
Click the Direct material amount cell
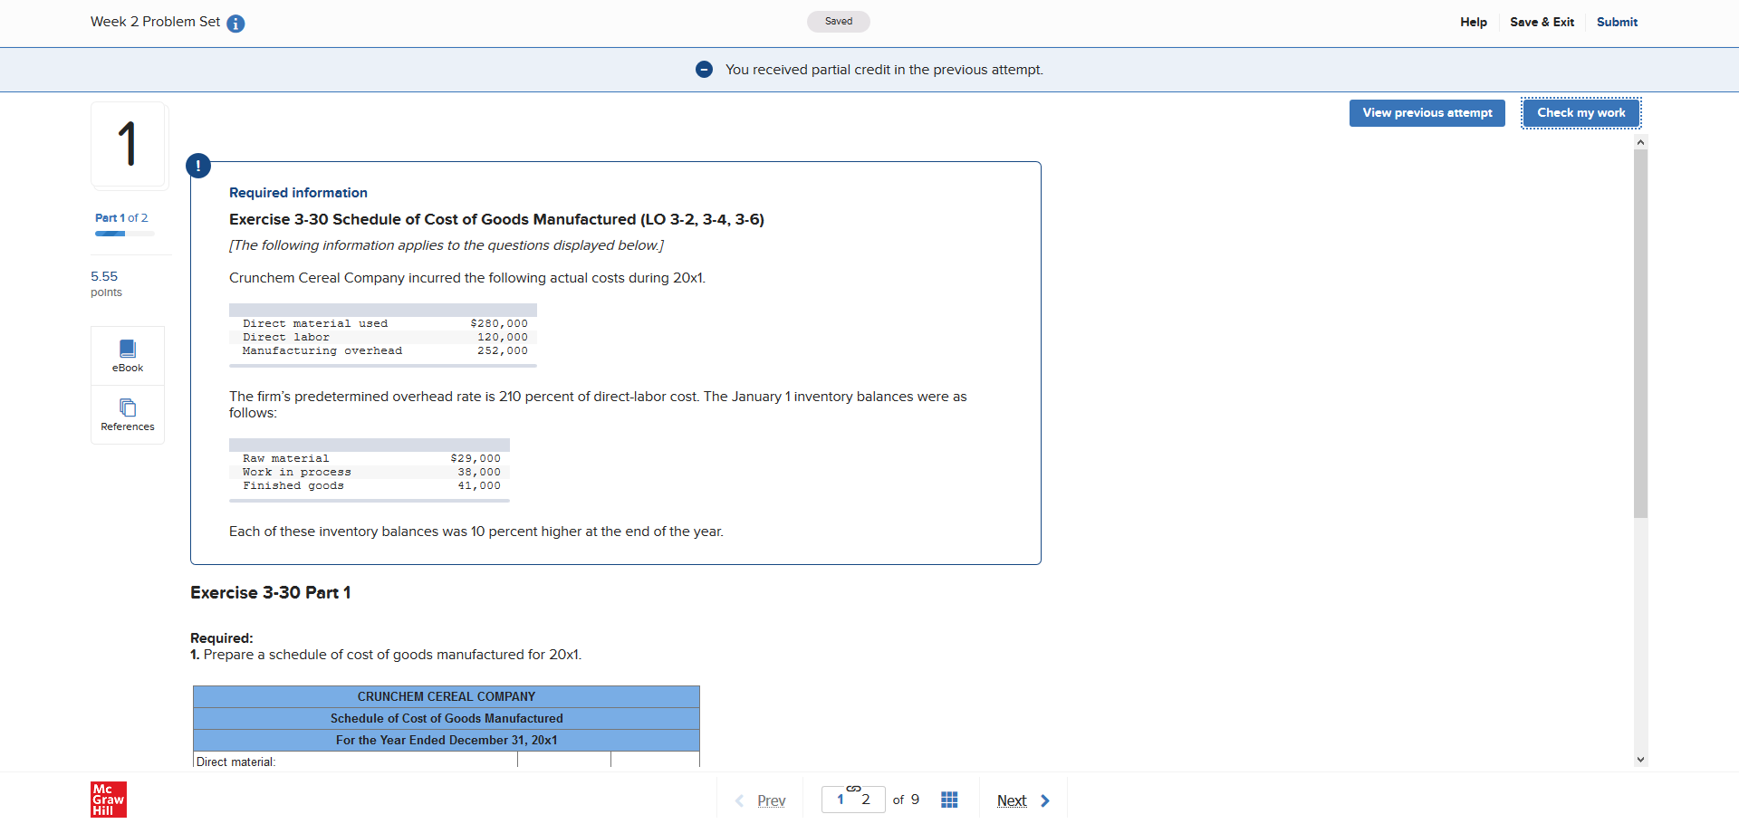(x=564, y=761)
